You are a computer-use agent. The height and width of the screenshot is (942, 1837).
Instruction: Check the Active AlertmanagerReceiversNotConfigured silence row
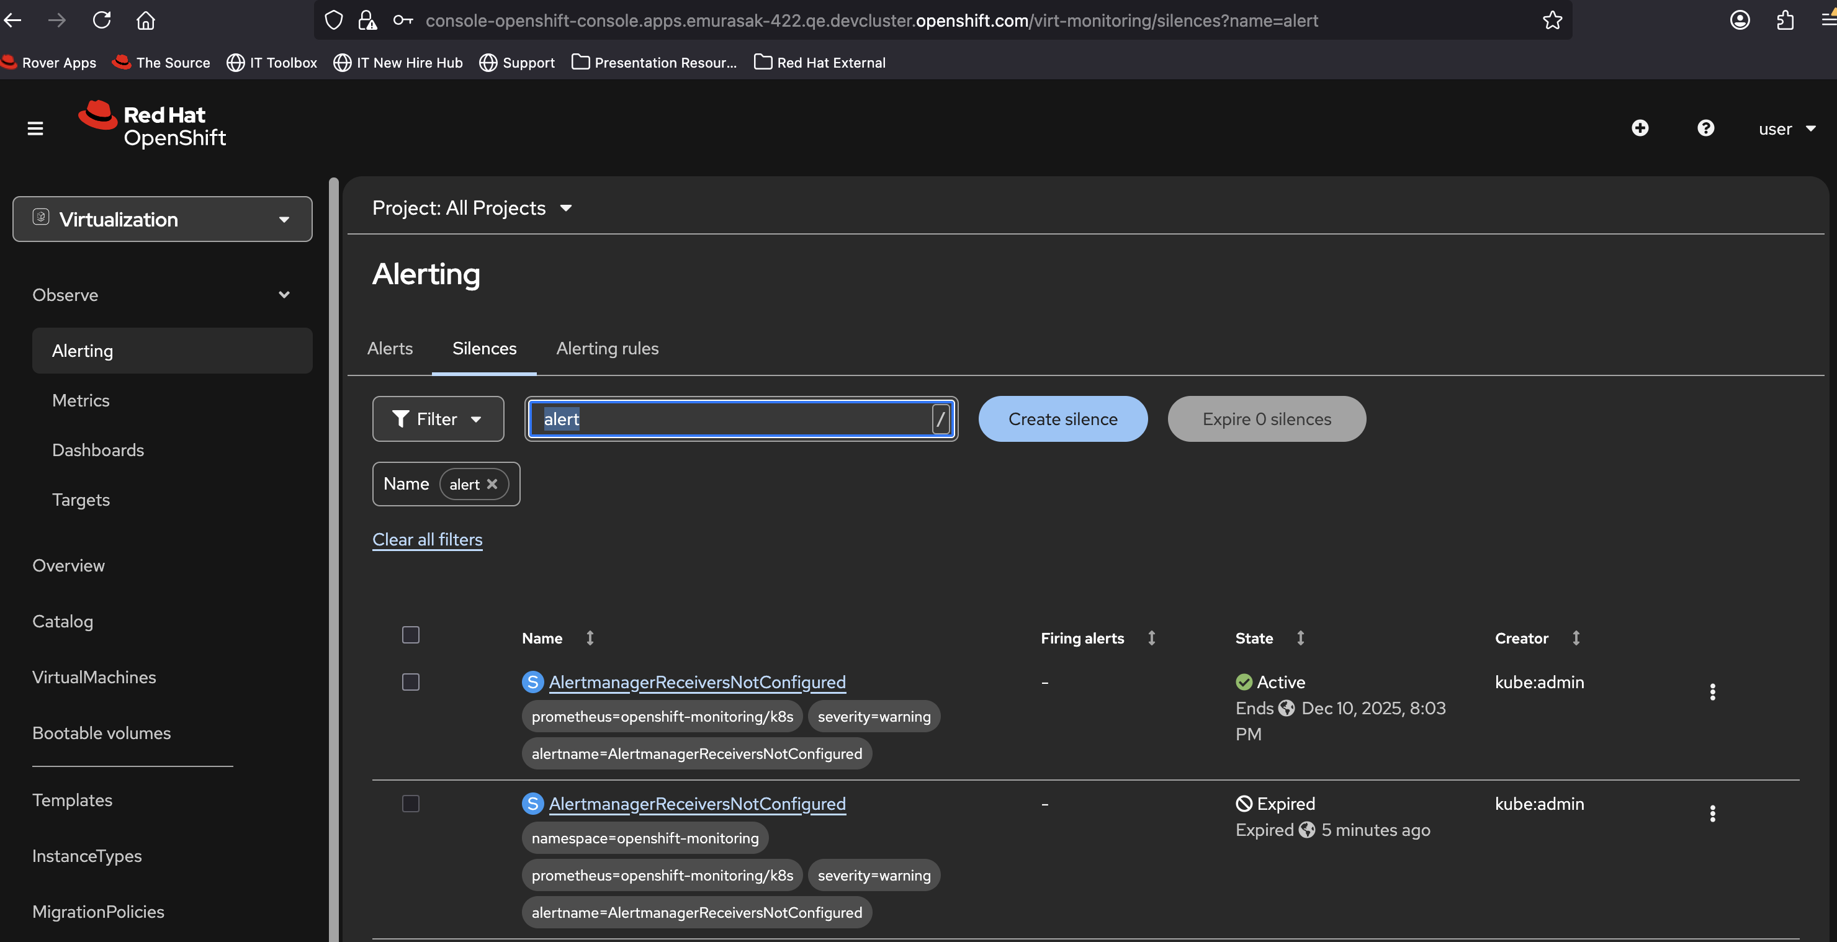[411, 683]
